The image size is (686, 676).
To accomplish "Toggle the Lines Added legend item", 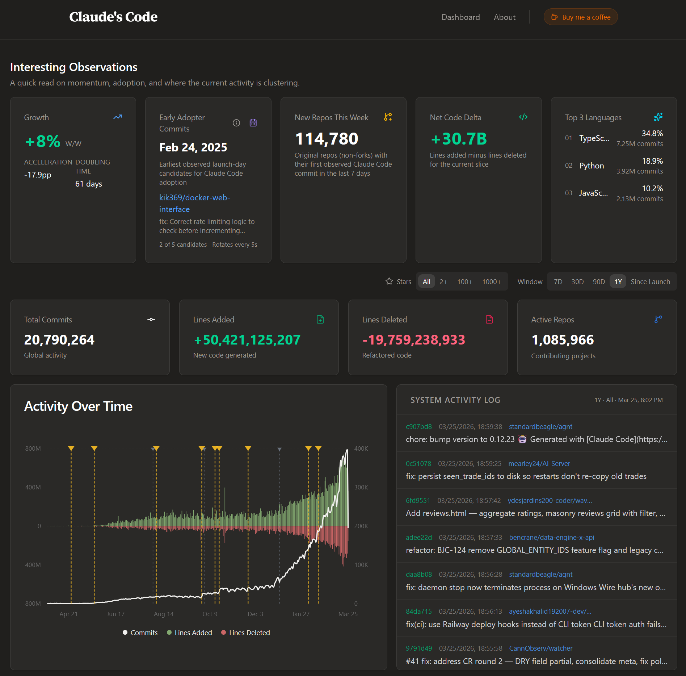I will pyautogui.click(x=189, y=633).
